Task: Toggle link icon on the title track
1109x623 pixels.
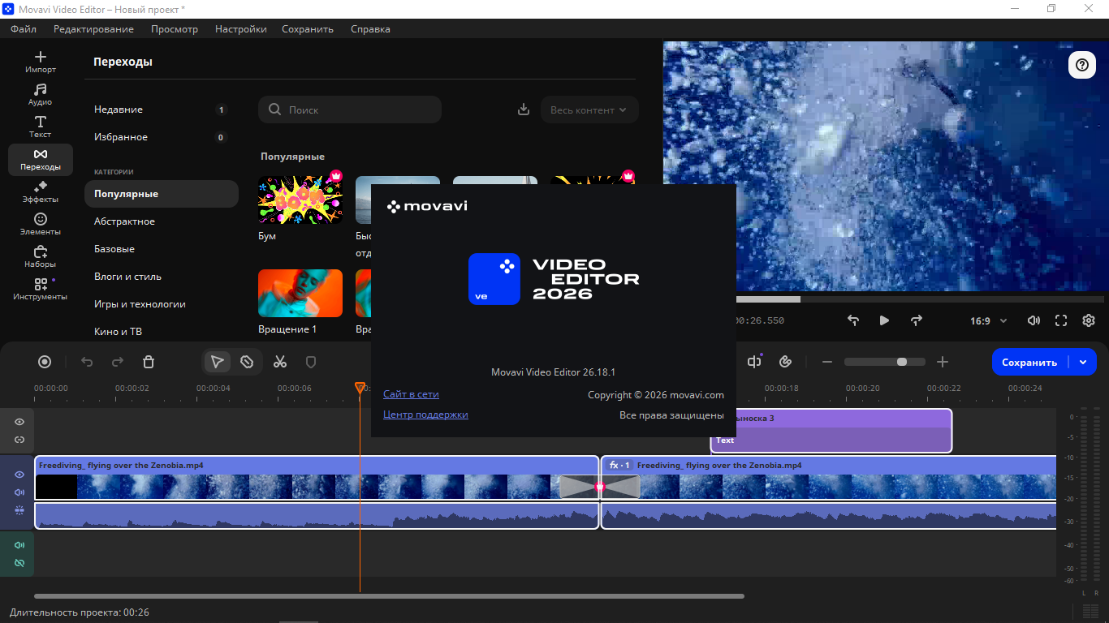Action: (19, 440)
